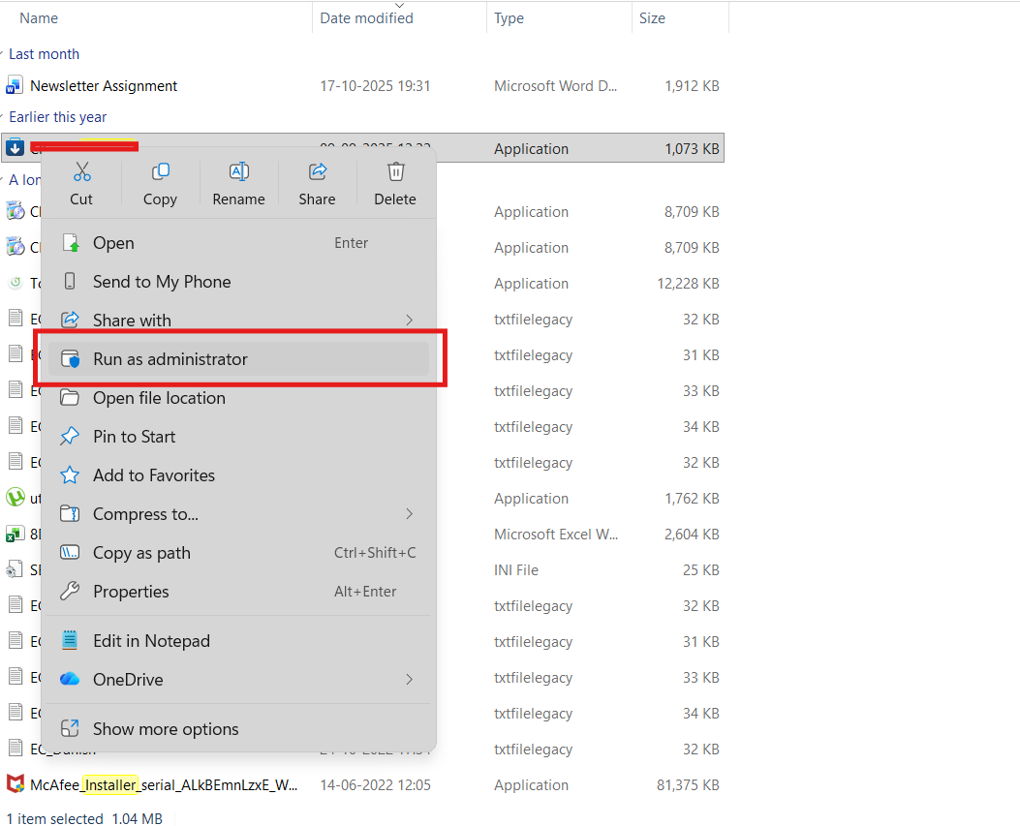Click Add to Favorites star option

pyautogui.click(x=153, y=475)
